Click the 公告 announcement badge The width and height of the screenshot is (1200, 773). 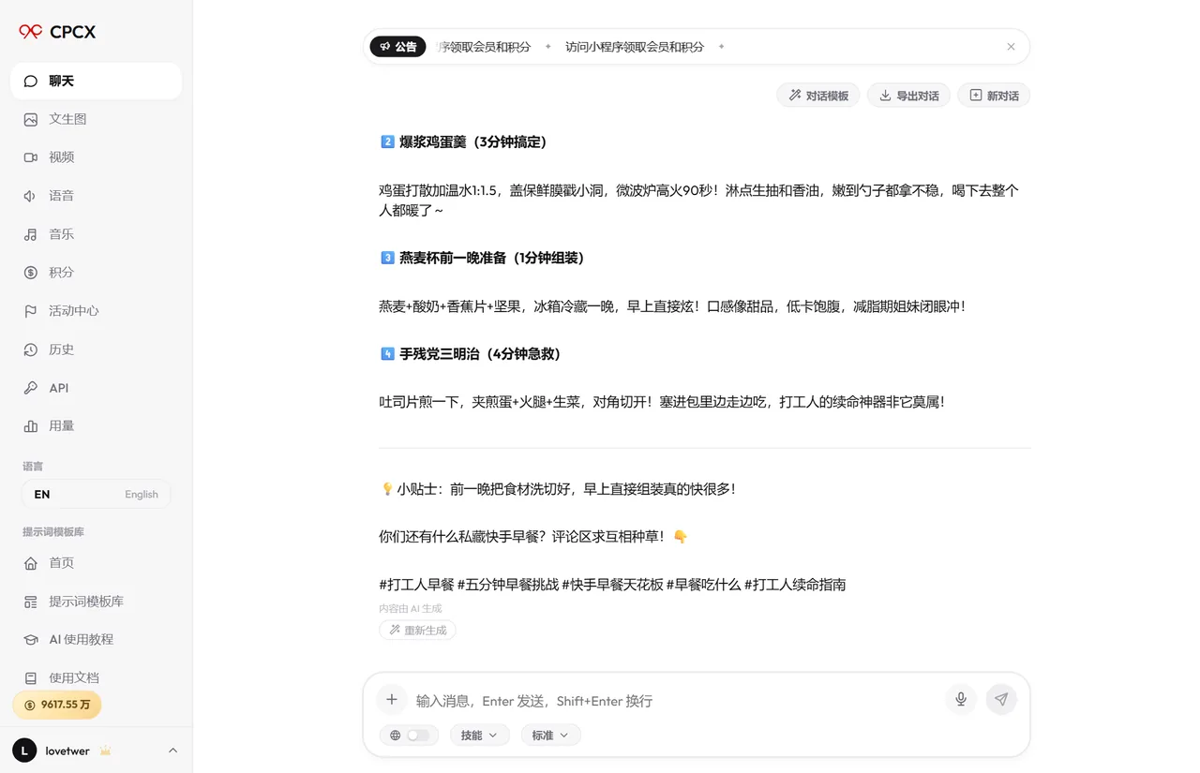(x=398, y=47)
